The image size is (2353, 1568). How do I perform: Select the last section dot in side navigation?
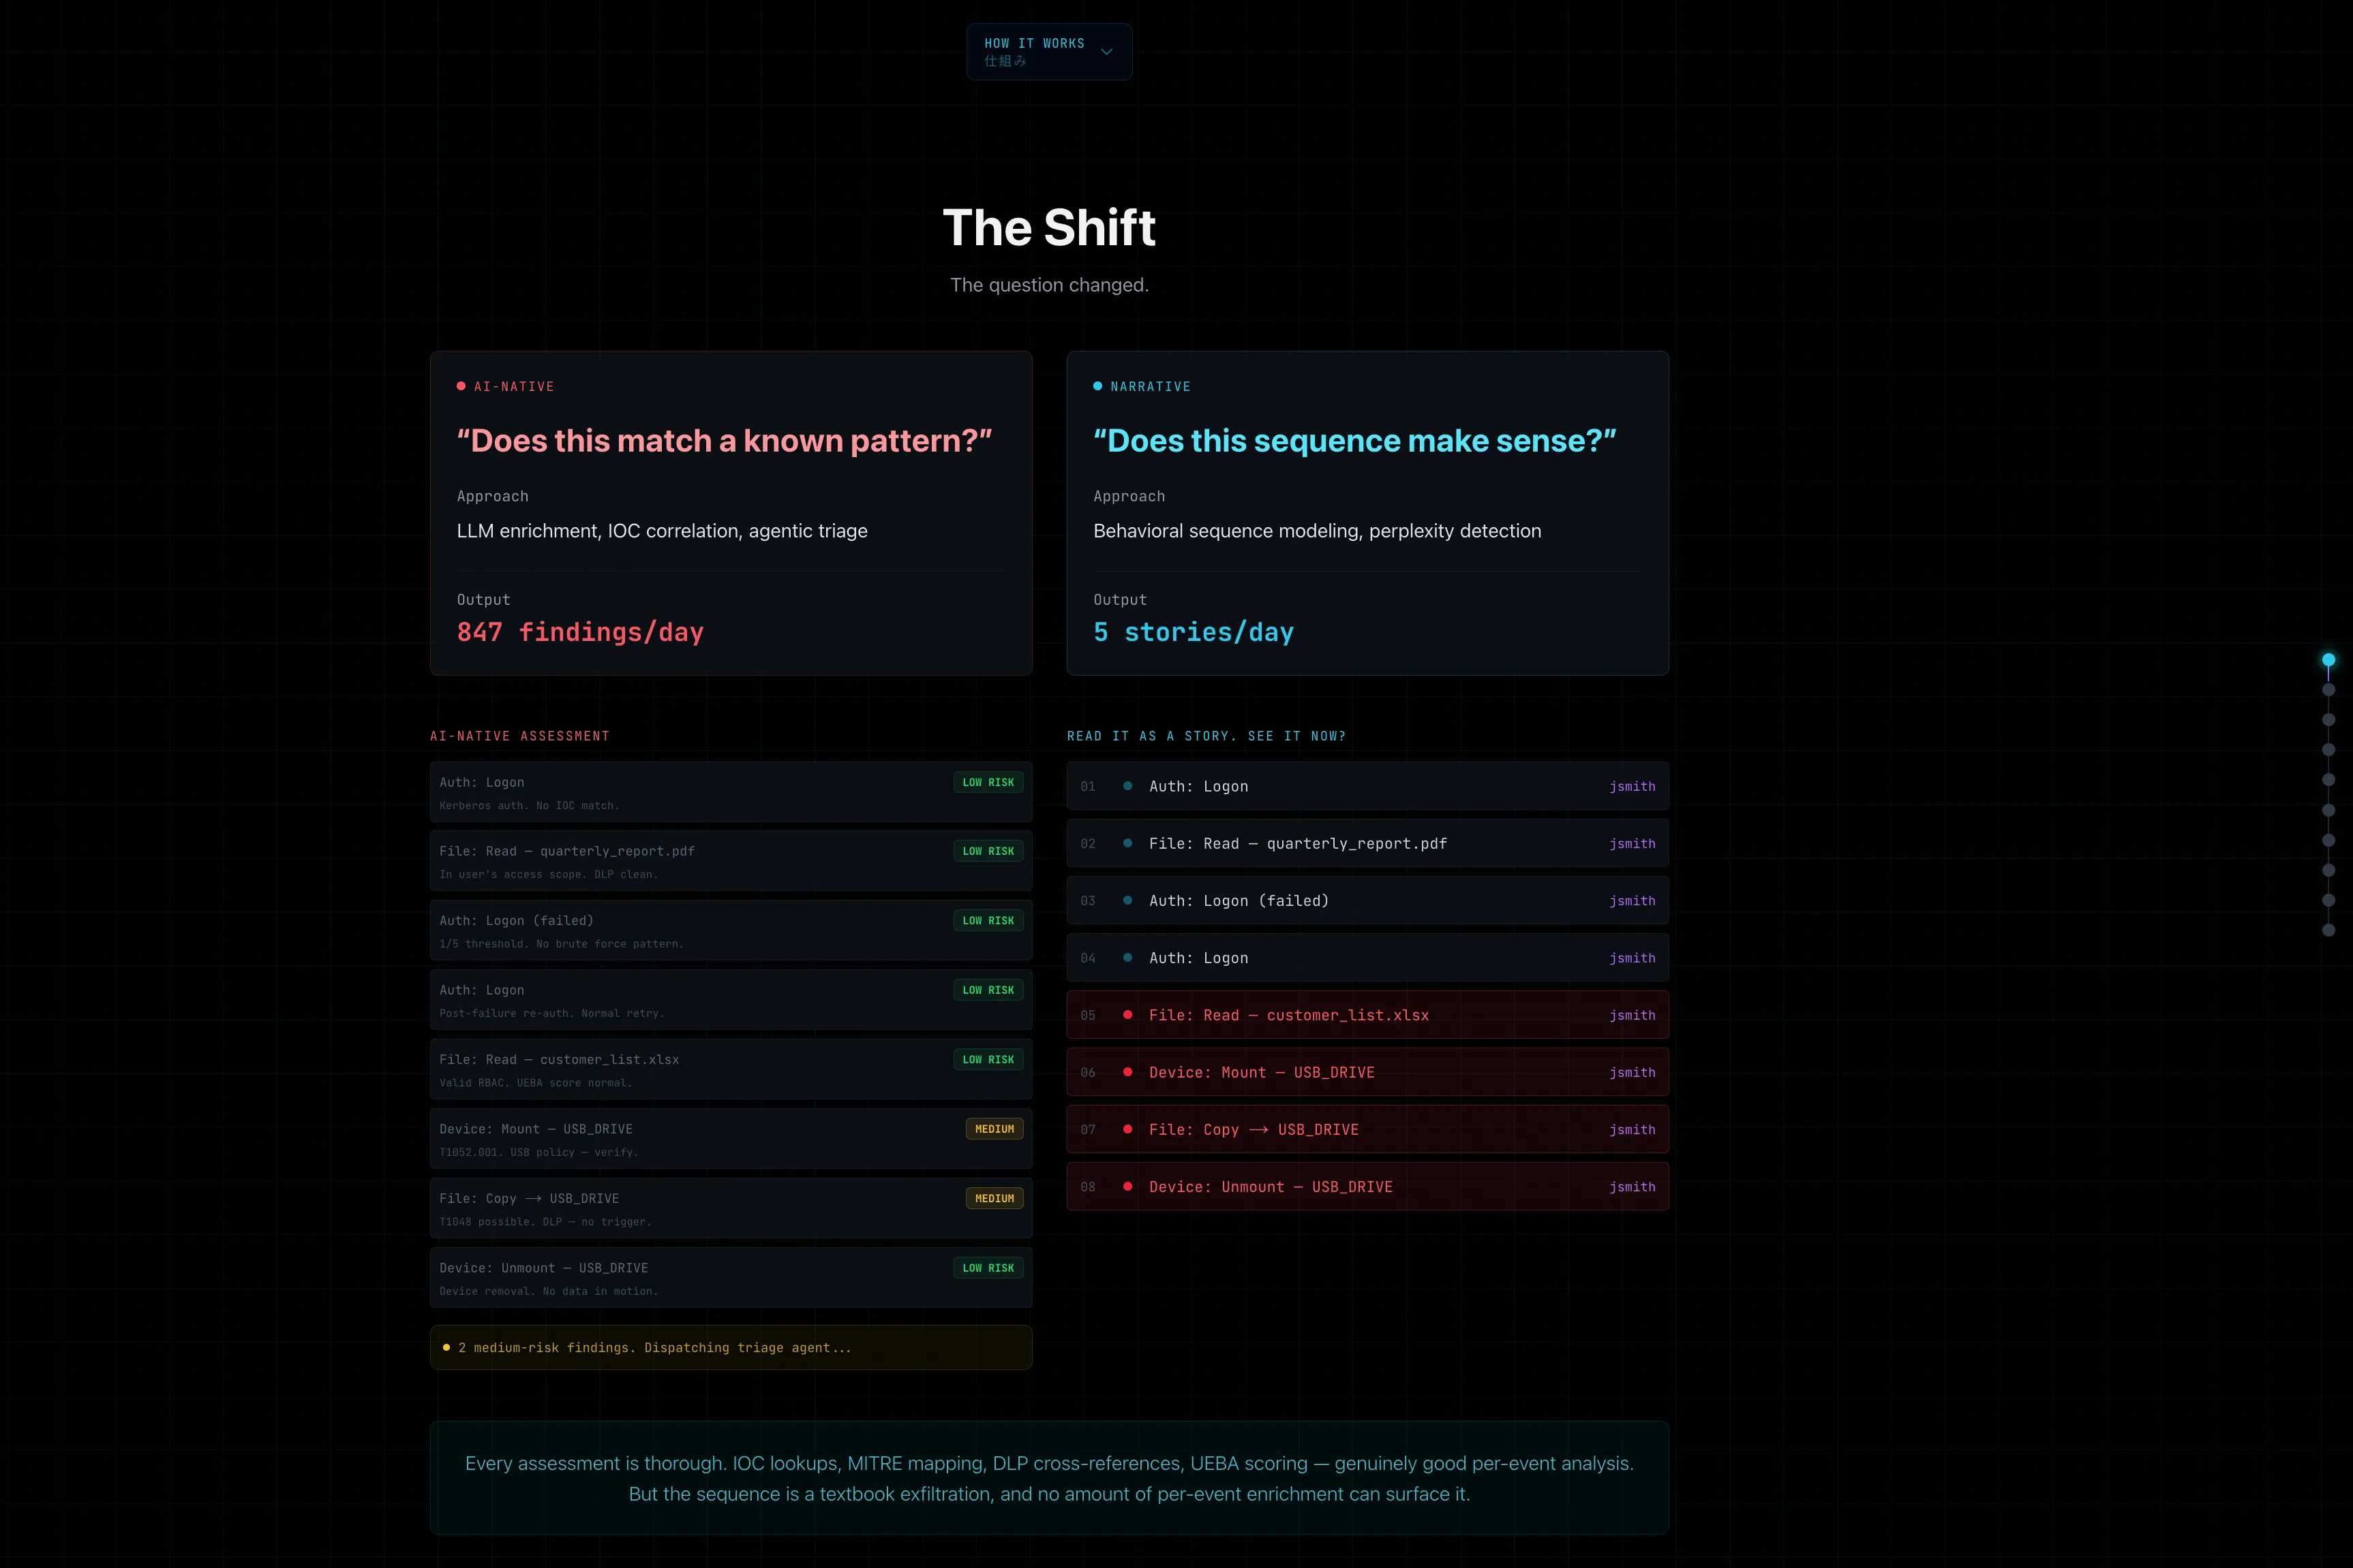pos(2328,930)
